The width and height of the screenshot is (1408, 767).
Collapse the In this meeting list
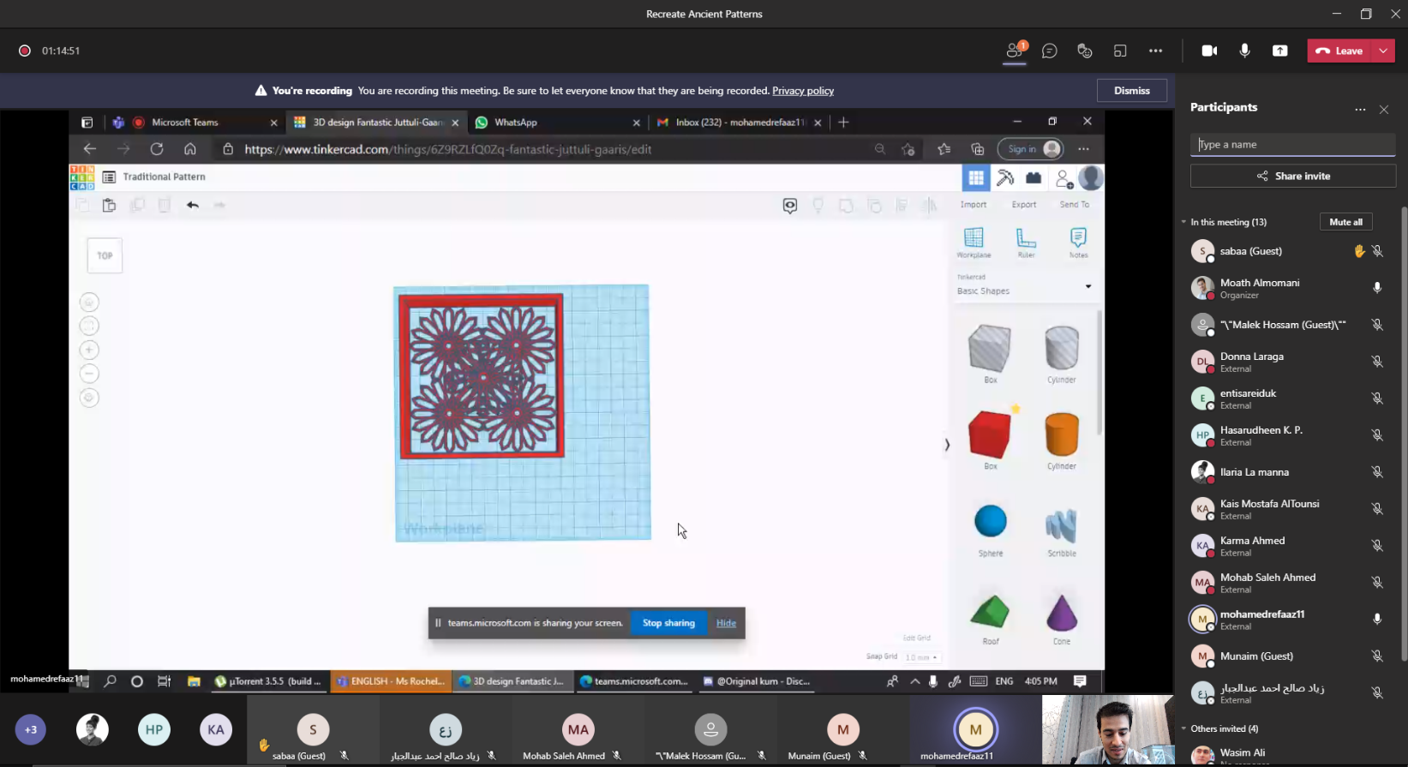tap(1183, 222)
